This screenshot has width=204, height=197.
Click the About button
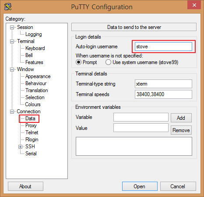pyautogui.click(x=25, y=186)
